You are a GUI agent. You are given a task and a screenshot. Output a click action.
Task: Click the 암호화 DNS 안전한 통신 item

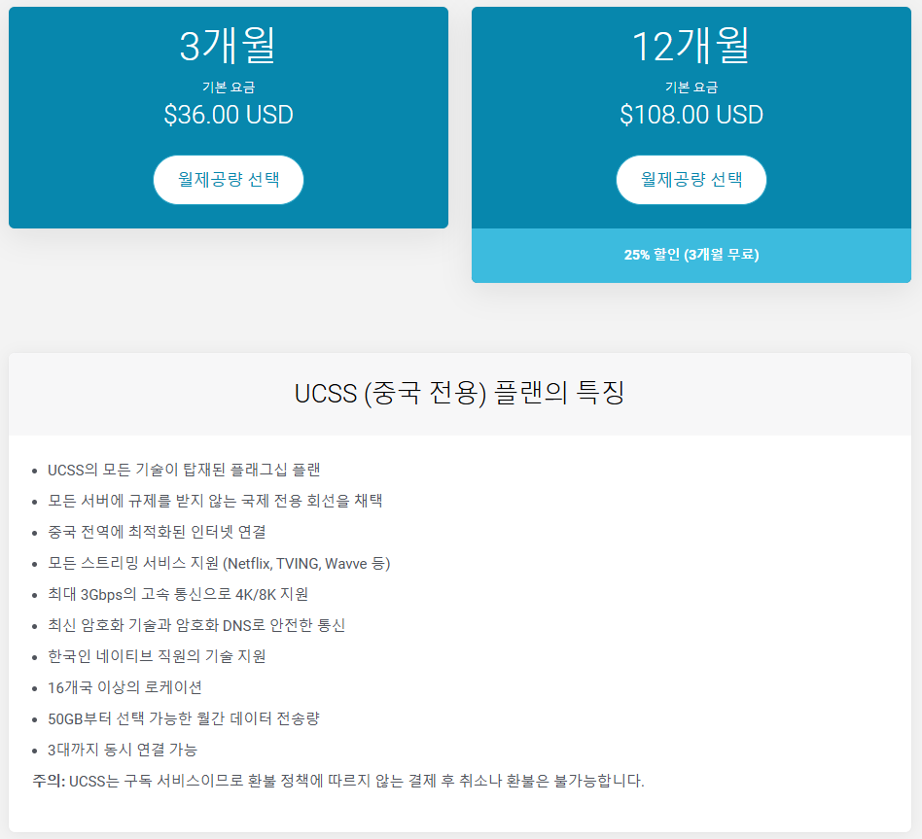click(x=196, y=625)
